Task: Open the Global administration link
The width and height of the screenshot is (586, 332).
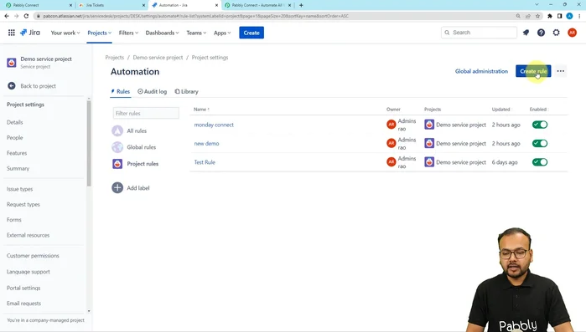Action: click(x=481, y=71)
